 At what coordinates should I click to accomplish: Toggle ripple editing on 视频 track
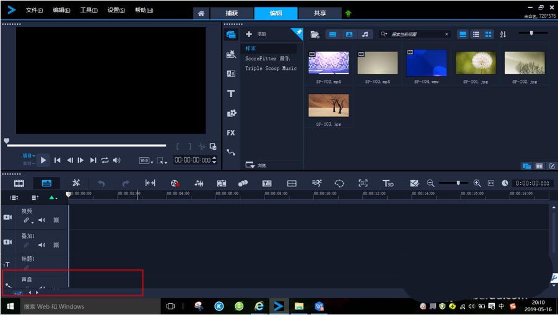click(27, 220)
